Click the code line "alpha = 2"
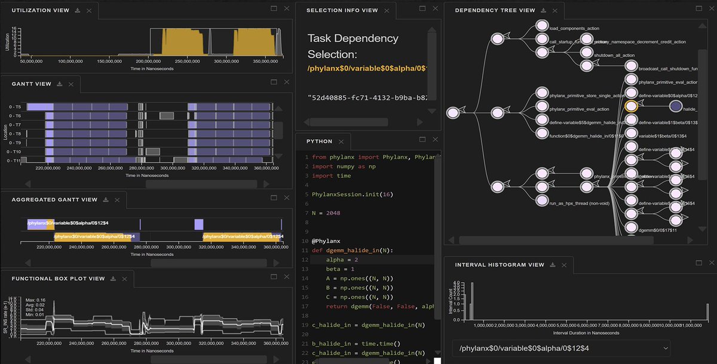 (x=342, y=259)
